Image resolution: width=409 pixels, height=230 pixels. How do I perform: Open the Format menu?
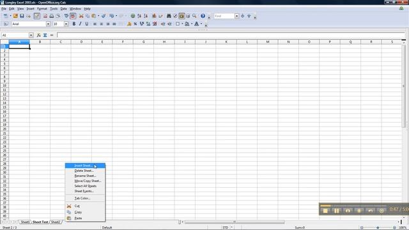coord(42,8)
